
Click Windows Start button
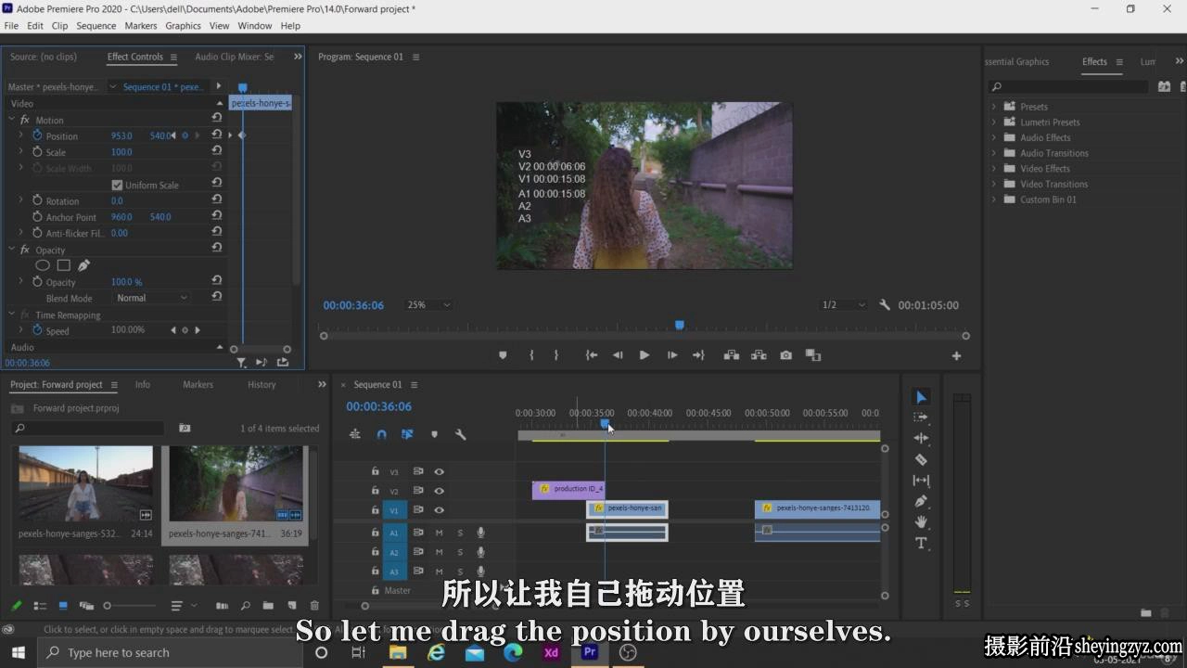18,652
